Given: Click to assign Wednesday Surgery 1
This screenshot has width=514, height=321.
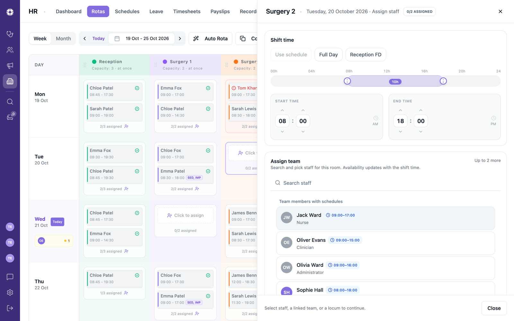Looking at the screenshot, I should [x=185, y=215].
